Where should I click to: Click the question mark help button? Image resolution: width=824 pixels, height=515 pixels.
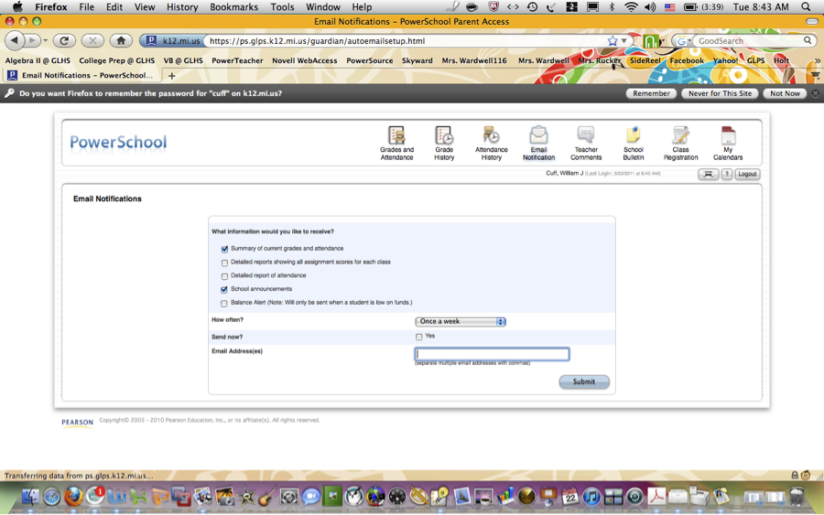coord(727,174)
